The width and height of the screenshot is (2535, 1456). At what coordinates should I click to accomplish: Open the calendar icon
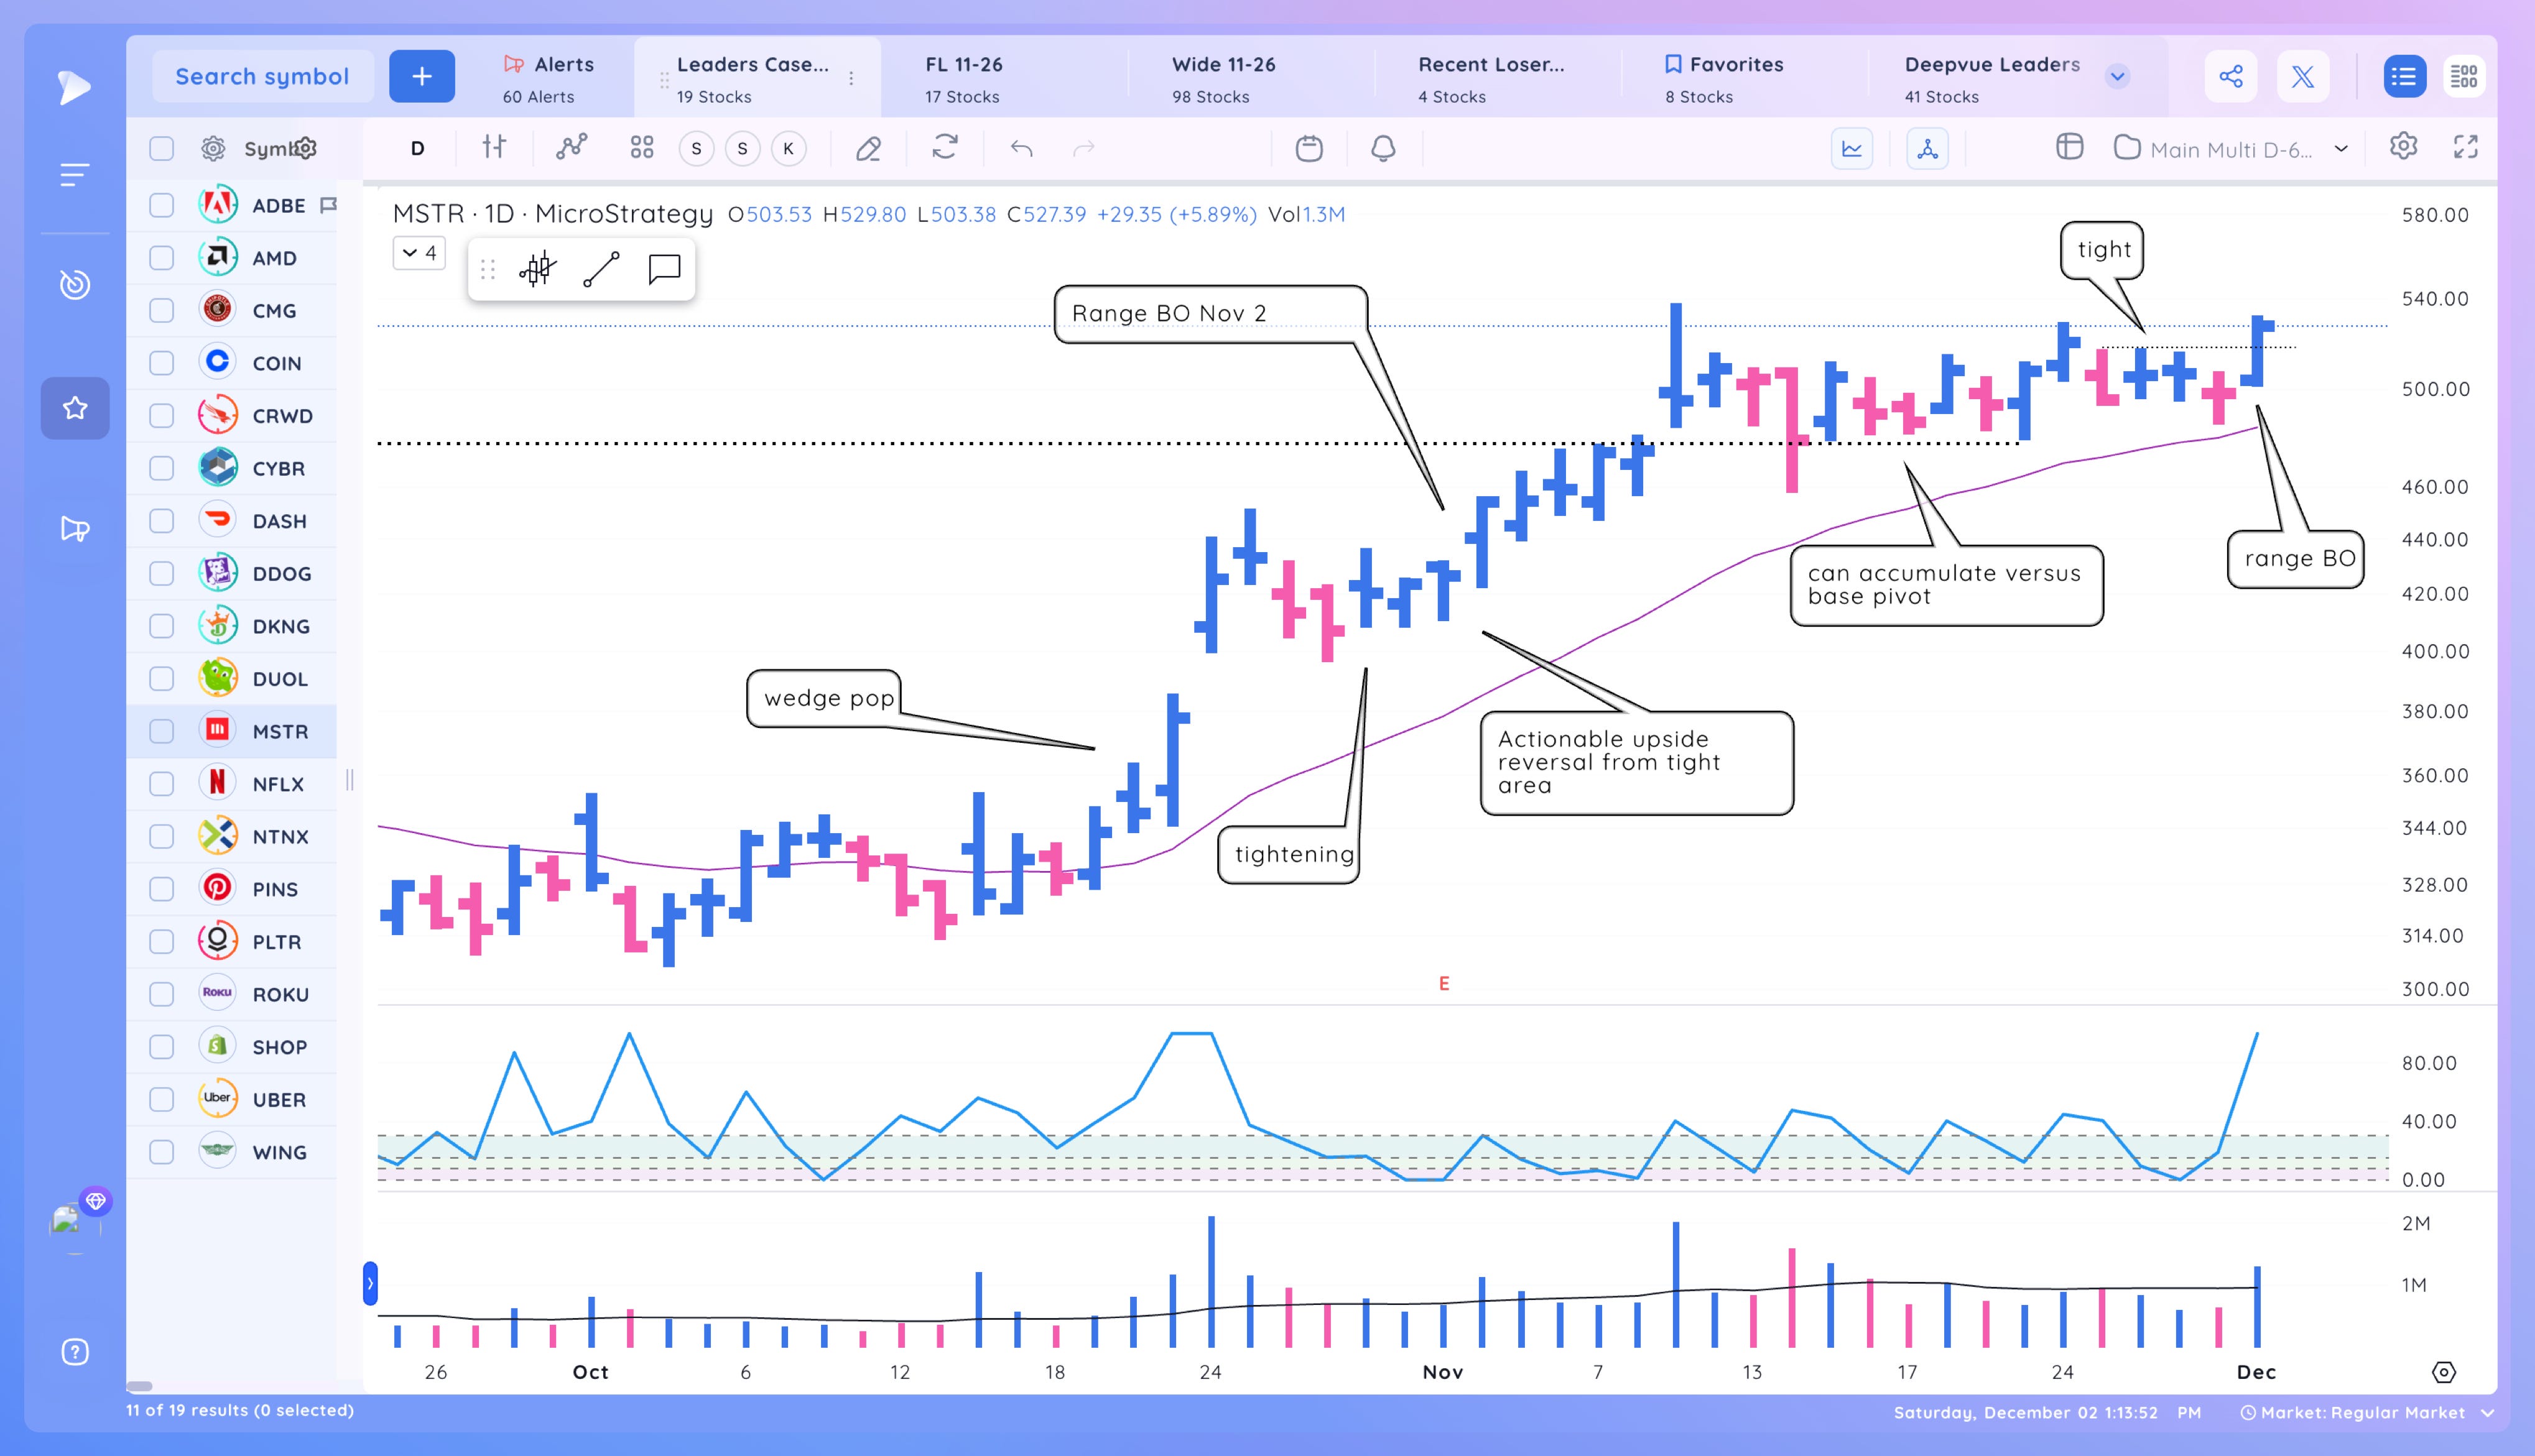tap(1309, 148)
